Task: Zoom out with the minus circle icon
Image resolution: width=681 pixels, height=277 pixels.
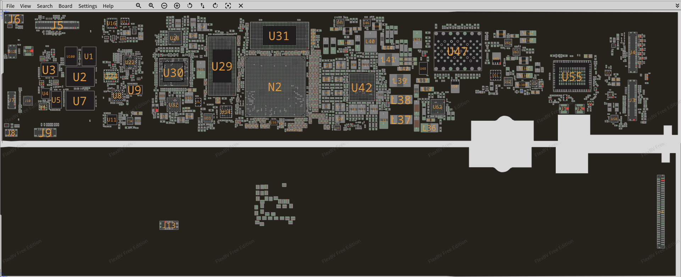Action: 164,6
